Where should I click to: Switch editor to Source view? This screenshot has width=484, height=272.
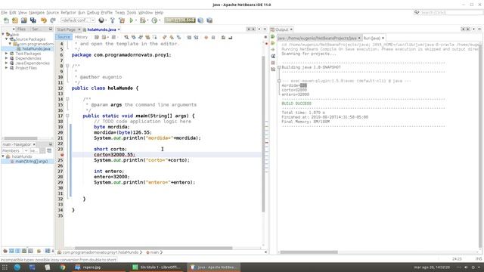tap(64, 37)
